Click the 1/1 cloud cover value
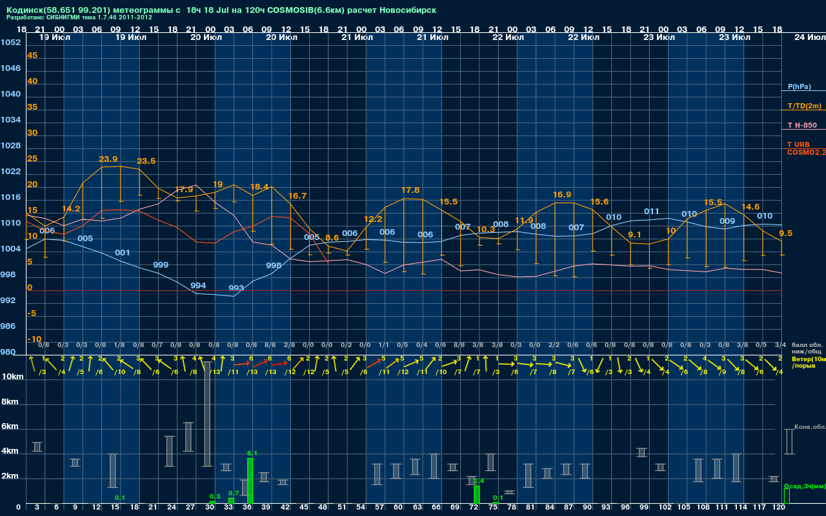826x516 pixels. pyautogui.click(x=383, y=346)
